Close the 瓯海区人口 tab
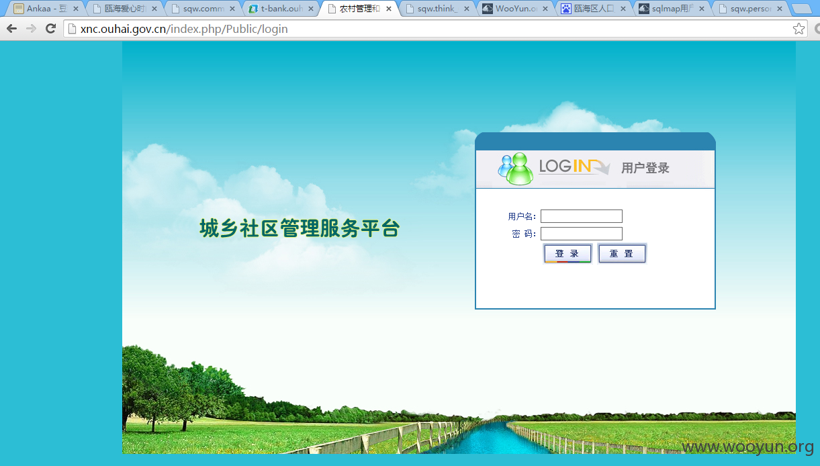This screenshot has height=466, width=820. coord(623,9)
